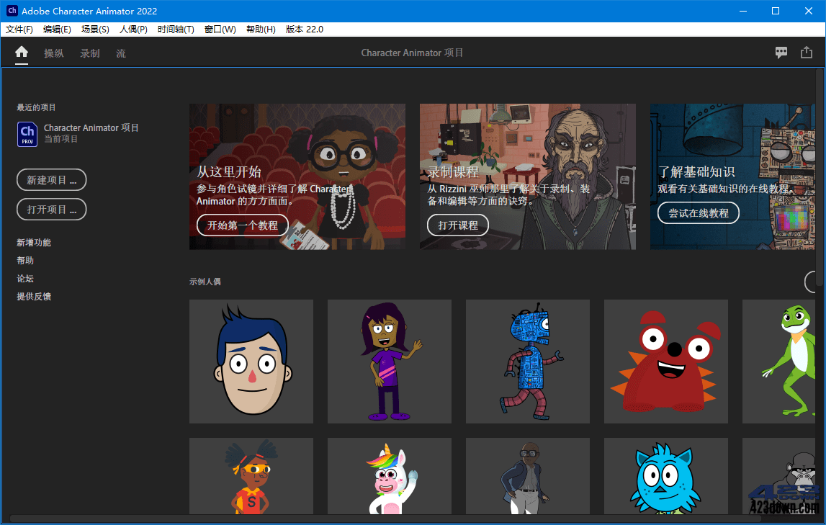This screenshot has width=826, height=525.
Task: Open the feedback chat bubble icon
Action: [781, 52]
